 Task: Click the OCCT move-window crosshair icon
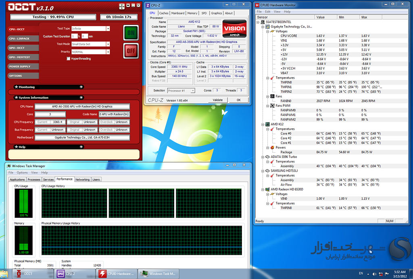click(x=122, y=6)
